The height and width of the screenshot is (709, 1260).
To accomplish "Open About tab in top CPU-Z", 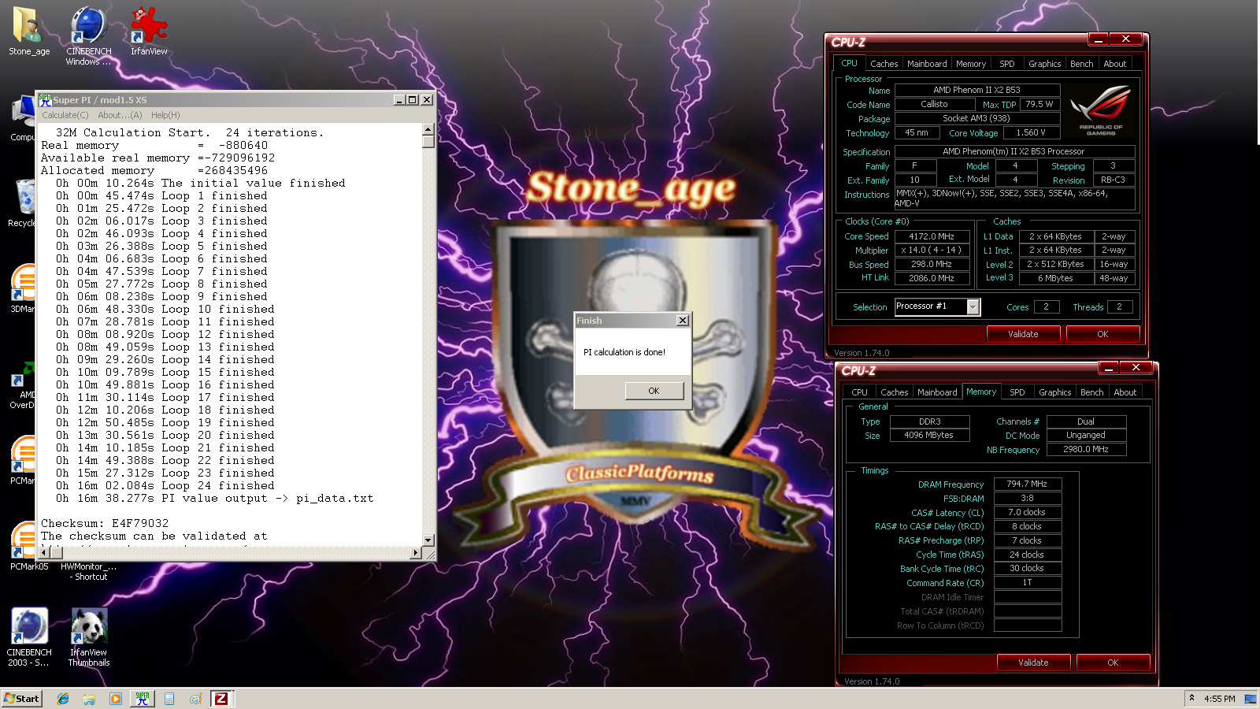I will [x=1114, y=64].
